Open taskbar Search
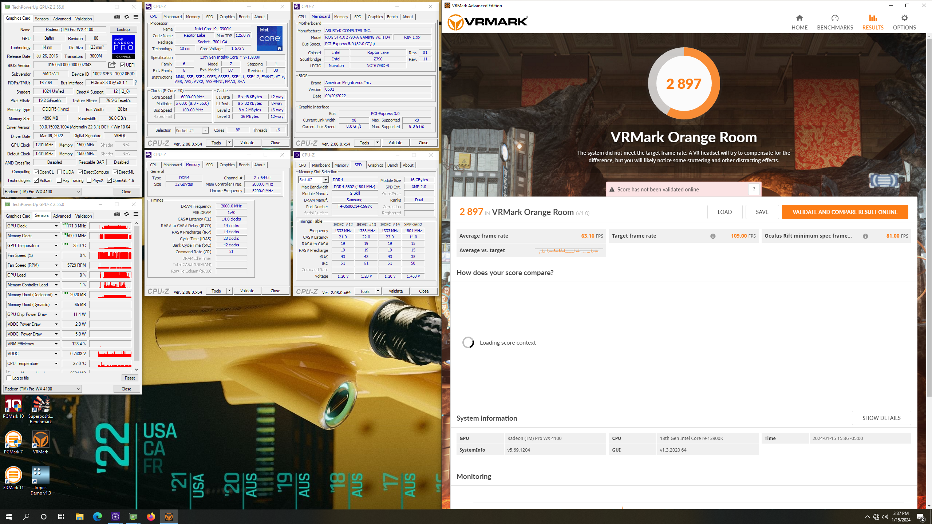The image size is (932, 524). tap(26, 516)
